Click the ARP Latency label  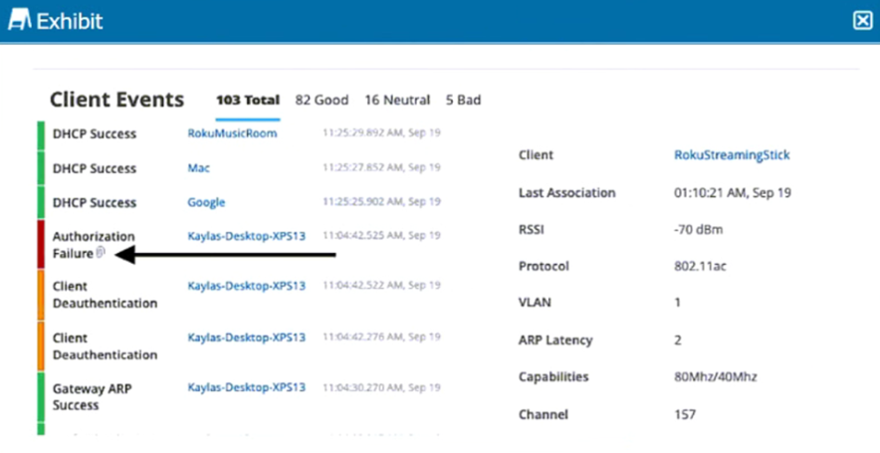click(x=555, y=340)
